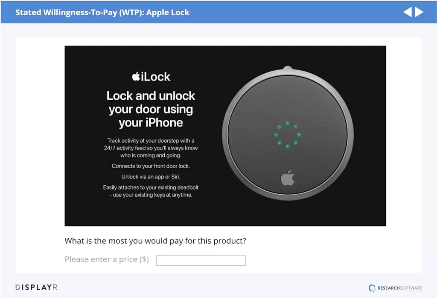This screenshot has width=437, height=299.
Task: Click the "Unlock via an app or Siri" line
Action: pos(151,177)
